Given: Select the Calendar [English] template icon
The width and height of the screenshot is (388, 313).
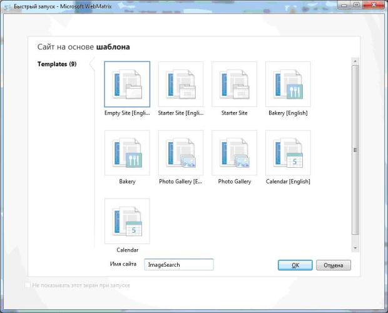Looking at the screenshot, I should [x=288, y=153].
